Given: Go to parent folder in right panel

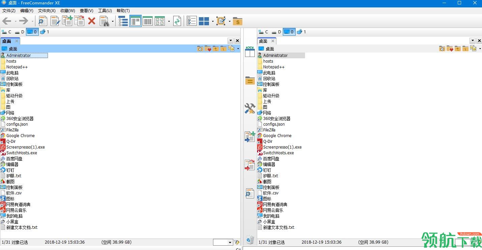Looking at the screenshot, I should click(457, 49).
